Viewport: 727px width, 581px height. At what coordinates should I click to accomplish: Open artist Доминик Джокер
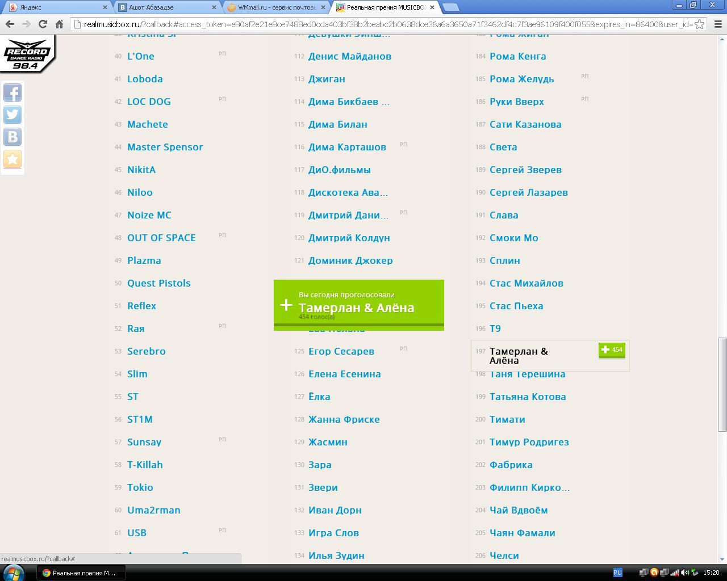pos(350,260)
